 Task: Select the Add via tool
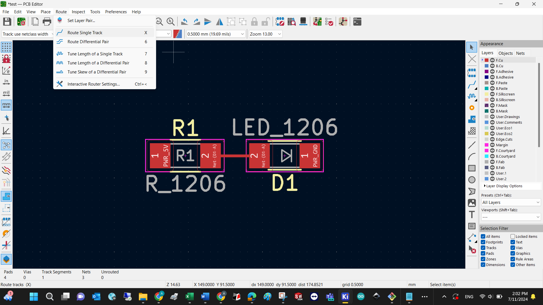tap(471, 108)
